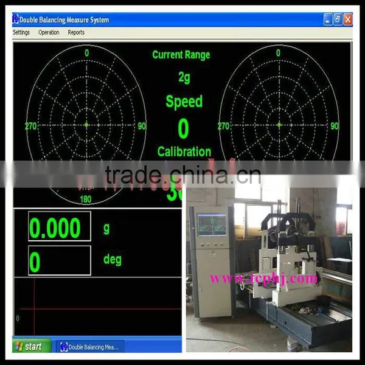The height and width of the screenshot is (365, 365).
Task: Restore down the Double Balancing window
Action: 338,19
